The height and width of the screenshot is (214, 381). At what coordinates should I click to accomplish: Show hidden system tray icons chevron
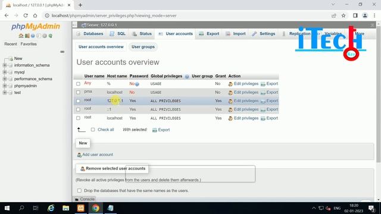pyautogui.click(x=314, y=208)
